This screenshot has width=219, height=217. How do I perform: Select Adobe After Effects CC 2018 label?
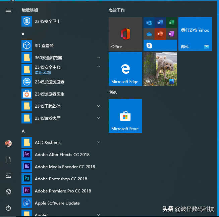[x=62, y=154]
